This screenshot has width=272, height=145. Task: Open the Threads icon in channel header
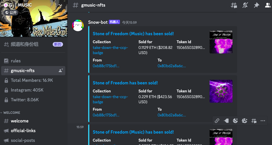[x=234, y=5]
